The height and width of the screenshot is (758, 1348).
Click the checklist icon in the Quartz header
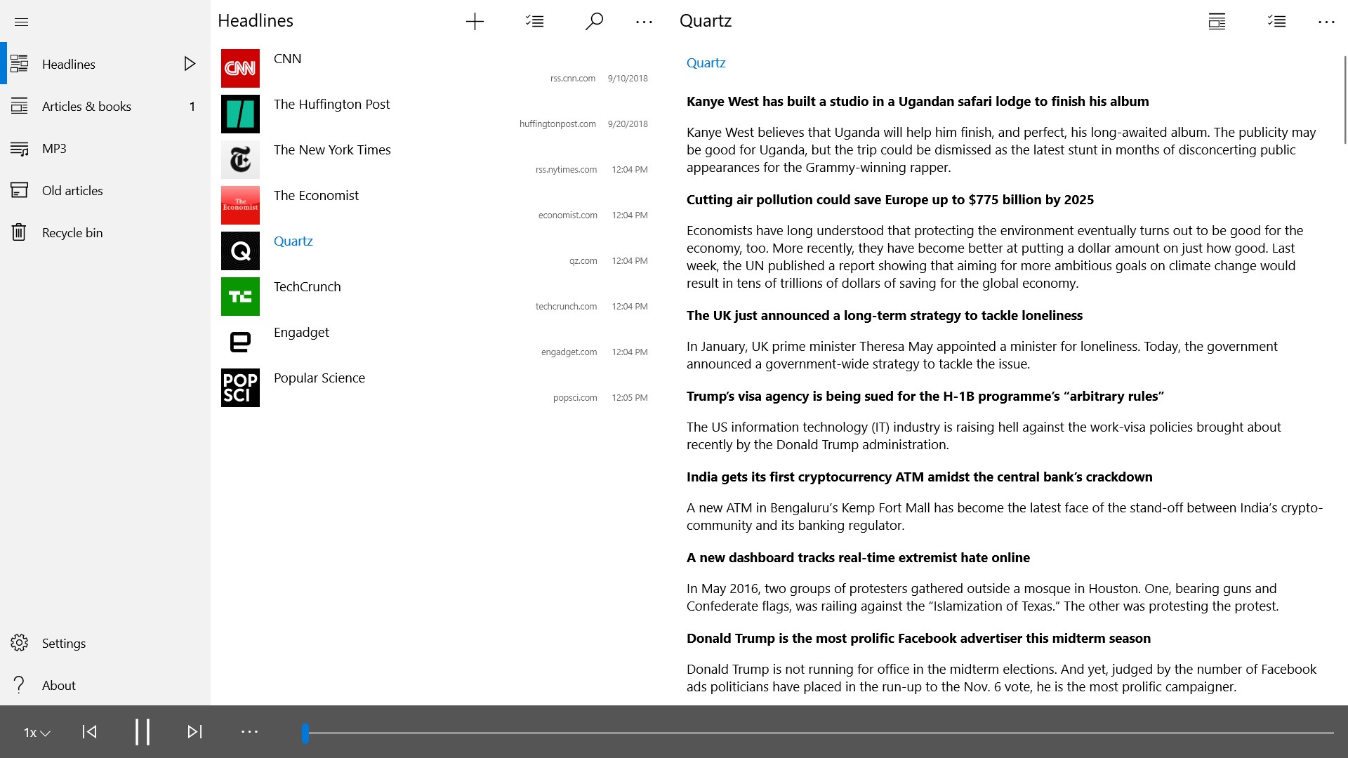tap(1276, 22)
